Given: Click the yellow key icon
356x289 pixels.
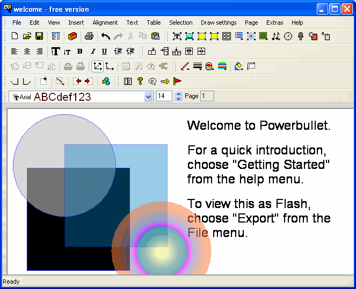Looking at the screenshot, I should [165, 81].
